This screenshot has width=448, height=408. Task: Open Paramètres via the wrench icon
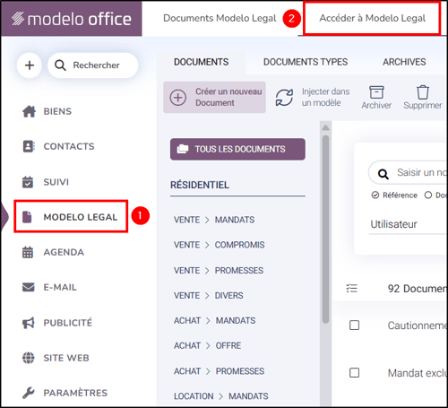[29, 393]
